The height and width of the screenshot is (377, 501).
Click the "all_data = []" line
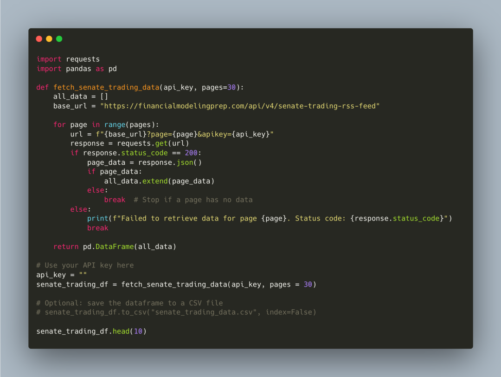coord(81,97)
